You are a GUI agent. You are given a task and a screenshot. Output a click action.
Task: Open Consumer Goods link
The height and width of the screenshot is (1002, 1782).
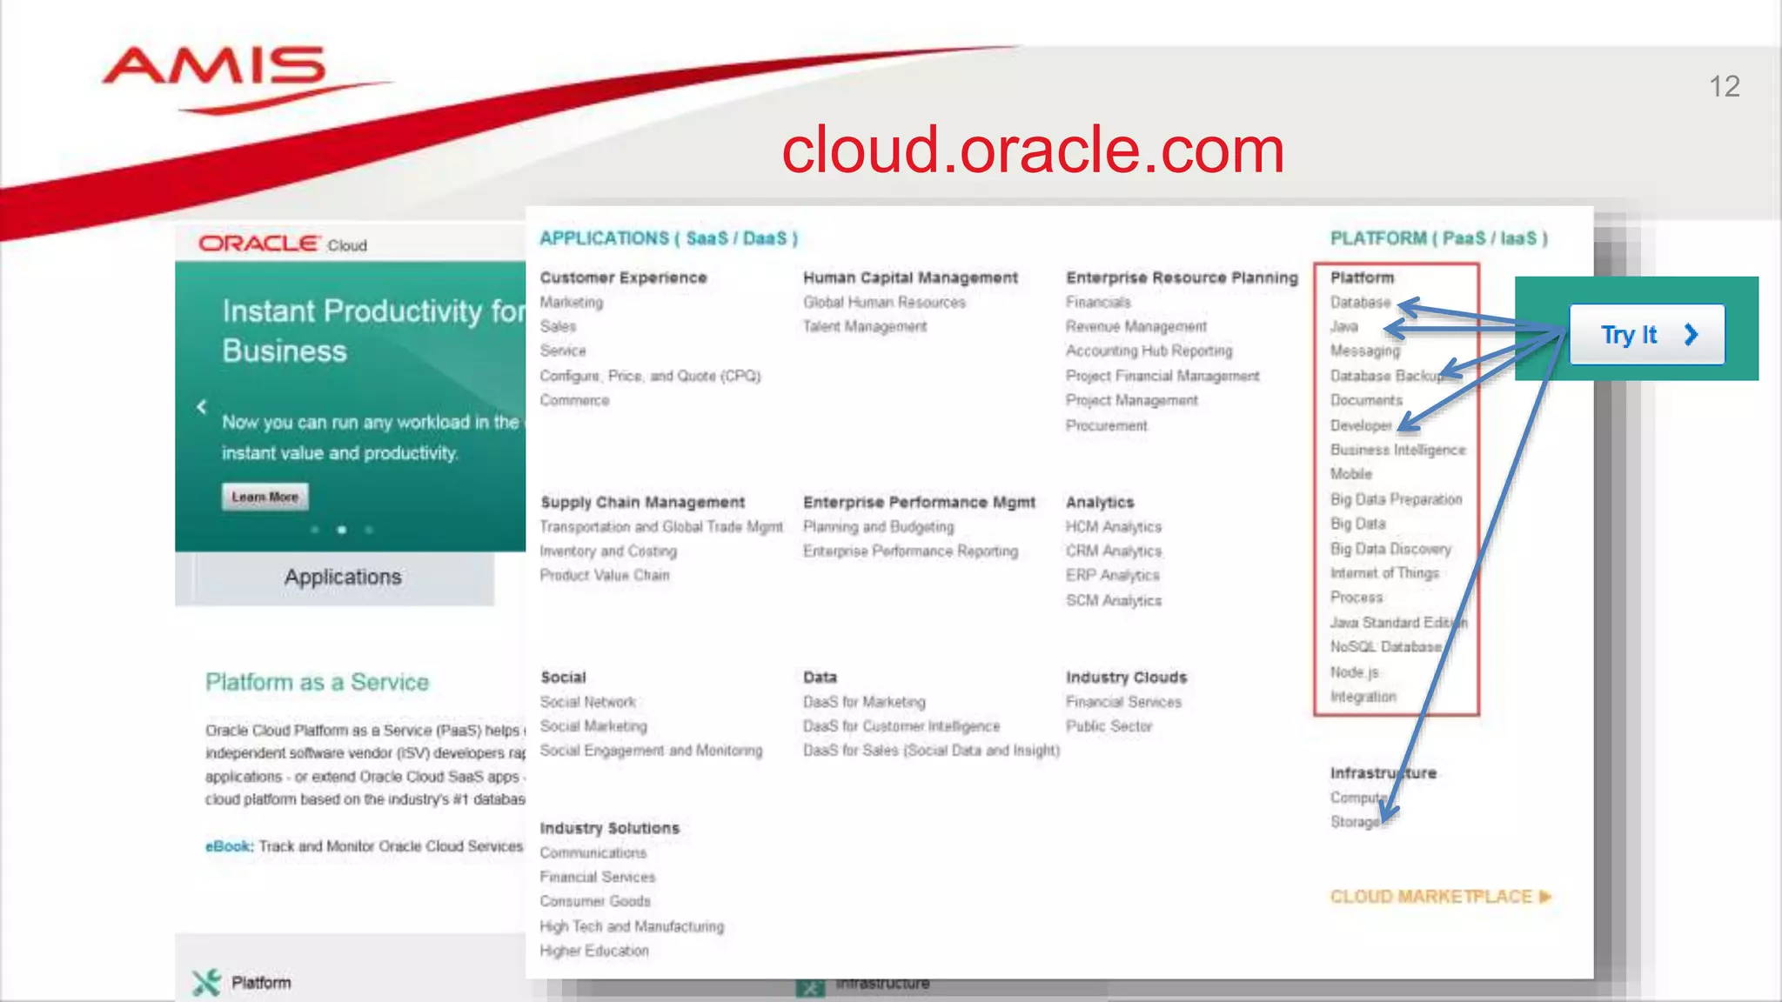[x=595, y=902]
